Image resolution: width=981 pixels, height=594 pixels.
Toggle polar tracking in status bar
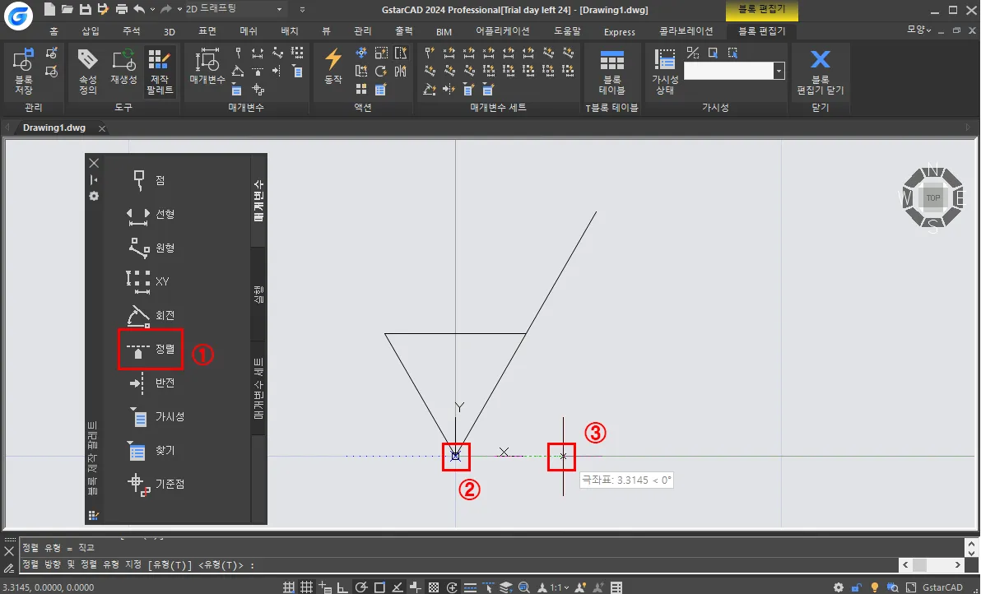point(361,587)
